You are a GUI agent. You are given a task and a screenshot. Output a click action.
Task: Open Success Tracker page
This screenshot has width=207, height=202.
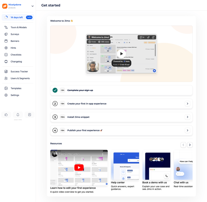click(x=18, y=72)
